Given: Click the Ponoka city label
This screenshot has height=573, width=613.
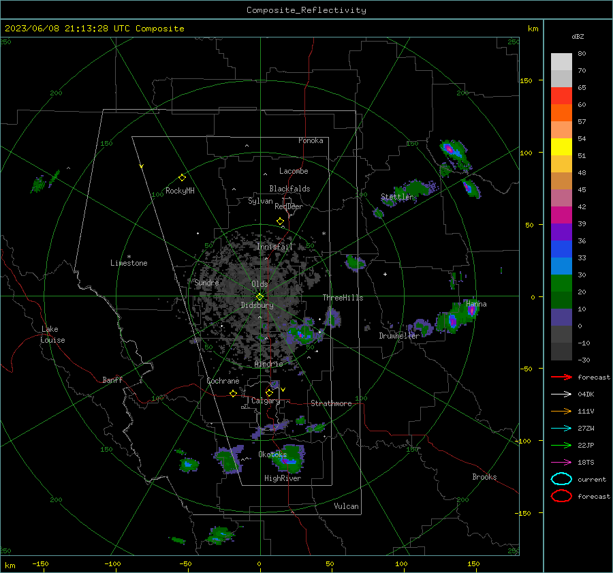Looking at the screenshot, I should point(311,140).
